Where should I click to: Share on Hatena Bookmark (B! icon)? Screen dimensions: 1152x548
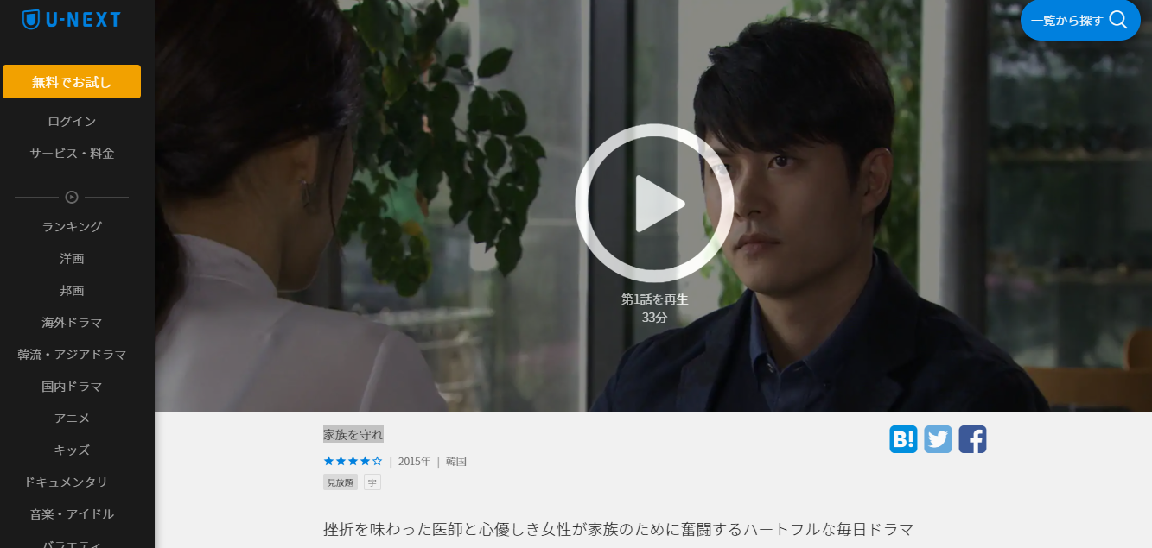tap(903, 439)
